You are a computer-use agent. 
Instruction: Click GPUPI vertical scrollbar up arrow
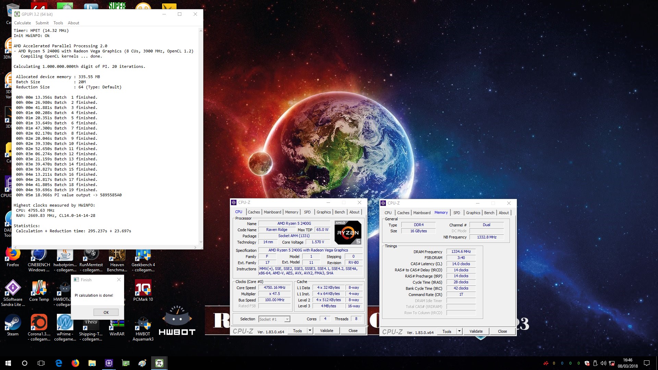point(201,30)
